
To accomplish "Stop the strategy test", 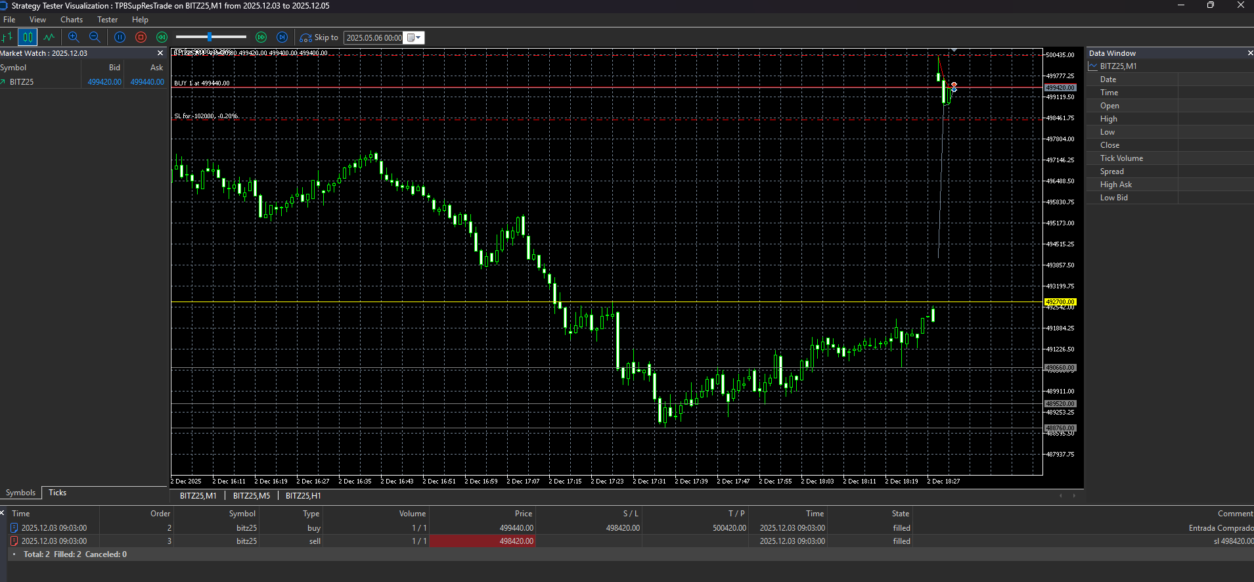I will [141, 37].
